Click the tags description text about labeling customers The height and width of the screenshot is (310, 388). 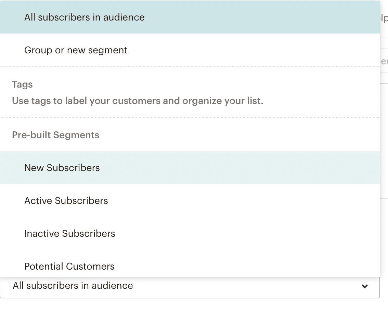[138, 101]
